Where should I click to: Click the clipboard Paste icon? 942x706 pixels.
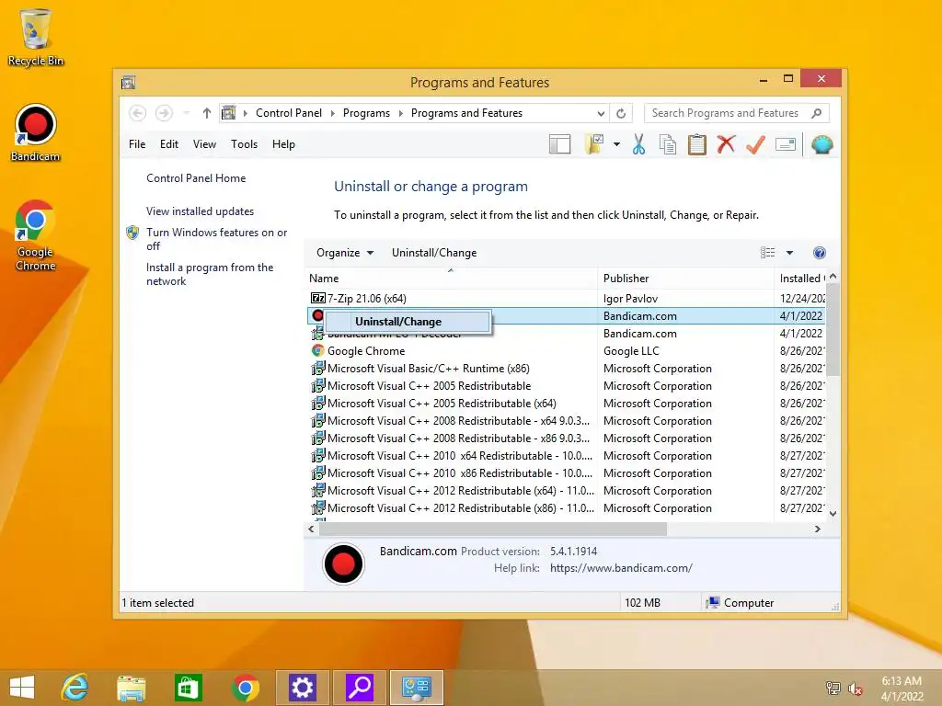697,144
